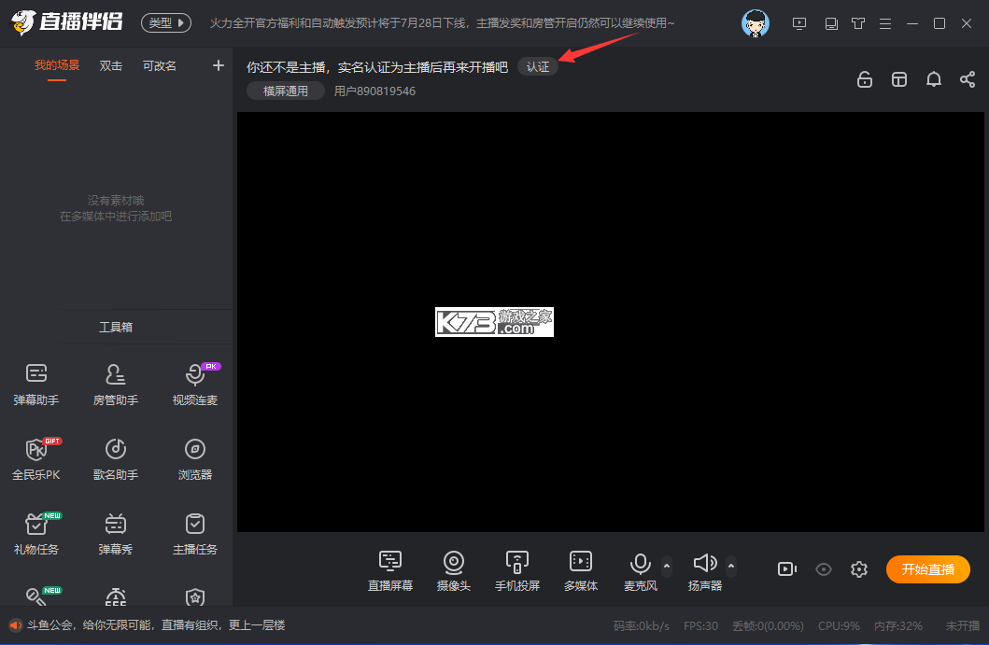The image size is (989, 645).
Task: Click the 未开播 status text
Action: tap(963, 626)
